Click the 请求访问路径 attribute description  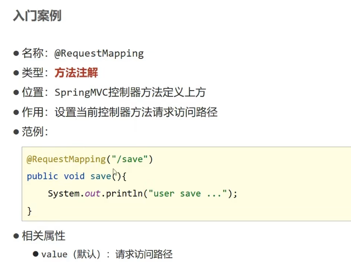click(x=144, y=255)
